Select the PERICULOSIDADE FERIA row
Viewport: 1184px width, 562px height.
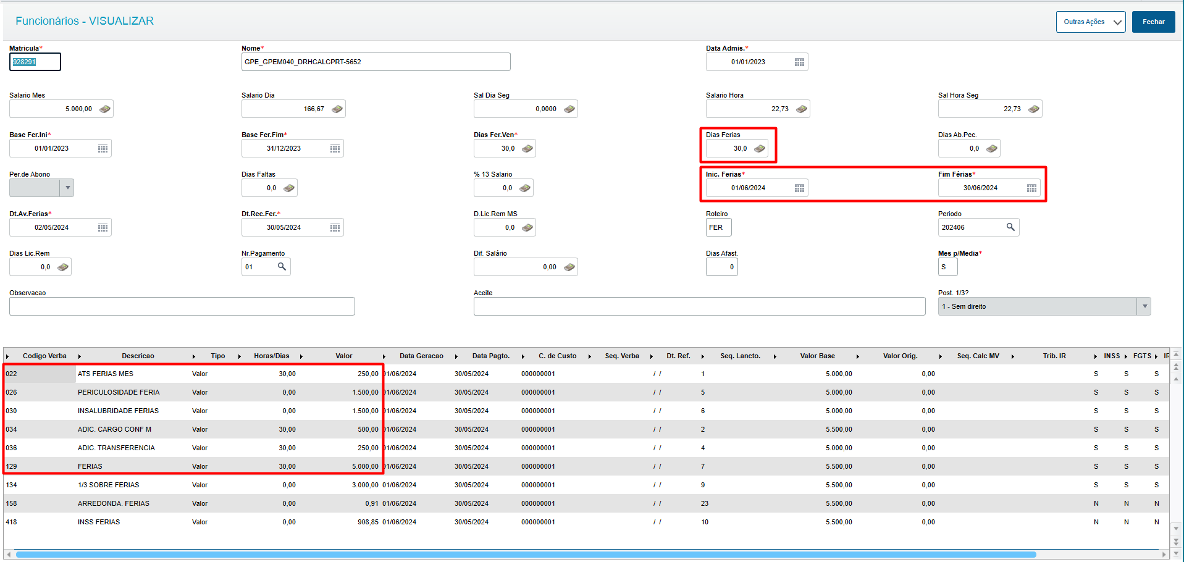586,392
